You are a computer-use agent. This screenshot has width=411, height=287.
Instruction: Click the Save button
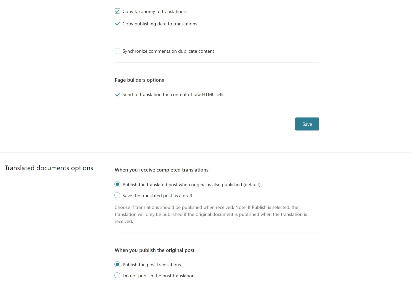[307, 124]
